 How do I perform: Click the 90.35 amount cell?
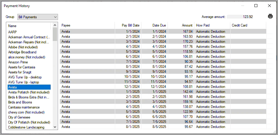[x=181, y=61]
